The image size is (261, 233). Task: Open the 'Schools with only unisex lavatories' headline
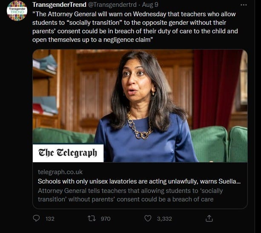pyautogui.click(x=139, y=181)
